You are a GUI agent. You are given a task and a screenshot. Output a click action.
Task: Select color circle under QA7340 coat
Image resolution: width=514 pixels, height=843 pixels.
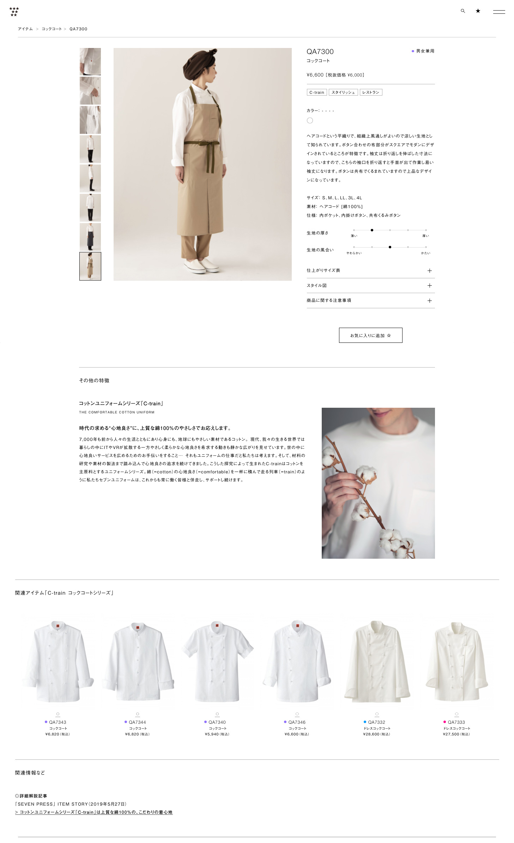coord(217,714)
